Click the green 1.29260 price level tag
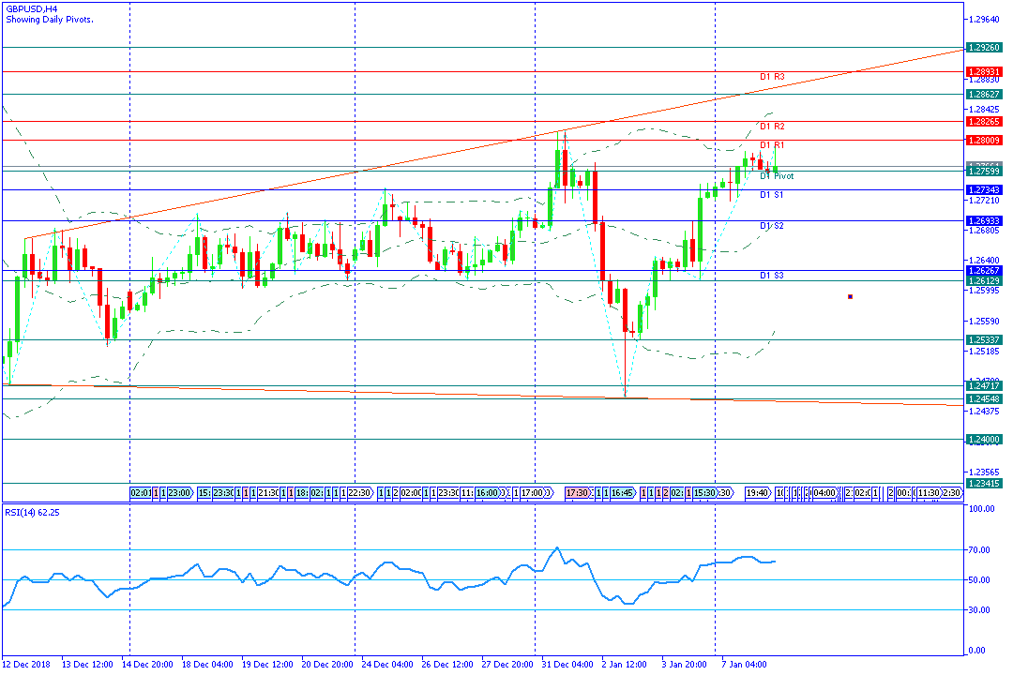1013x675 pixels. coord(984,47)
